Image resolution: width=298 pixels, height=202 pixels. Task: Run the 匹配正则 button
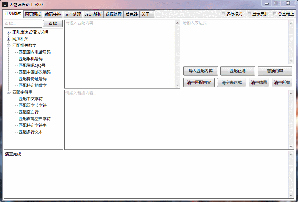point(238,71)
